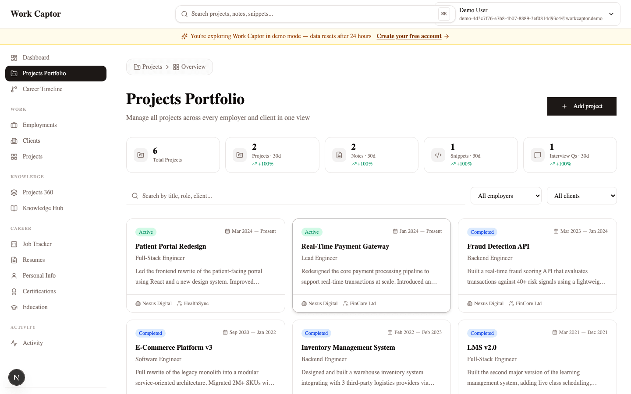Click the Career Timeline branch icon
Screen dimensions: 631x394
point(14,89)
